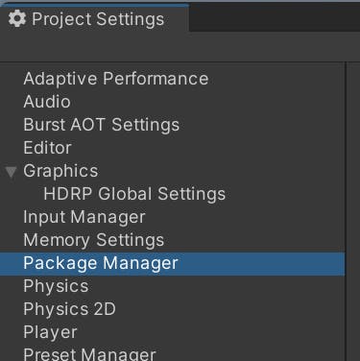Click the empty toolbar strip above the category list
The height and width of the screenshot is (361, 360).
tap(180, 47)
